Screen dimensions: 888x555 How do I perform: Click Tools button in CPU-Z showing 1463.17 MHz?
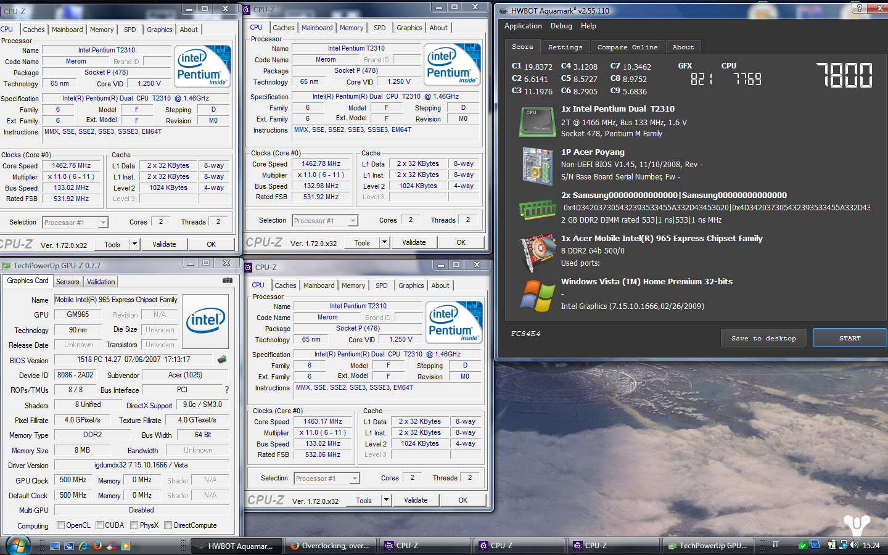point(364,500)
